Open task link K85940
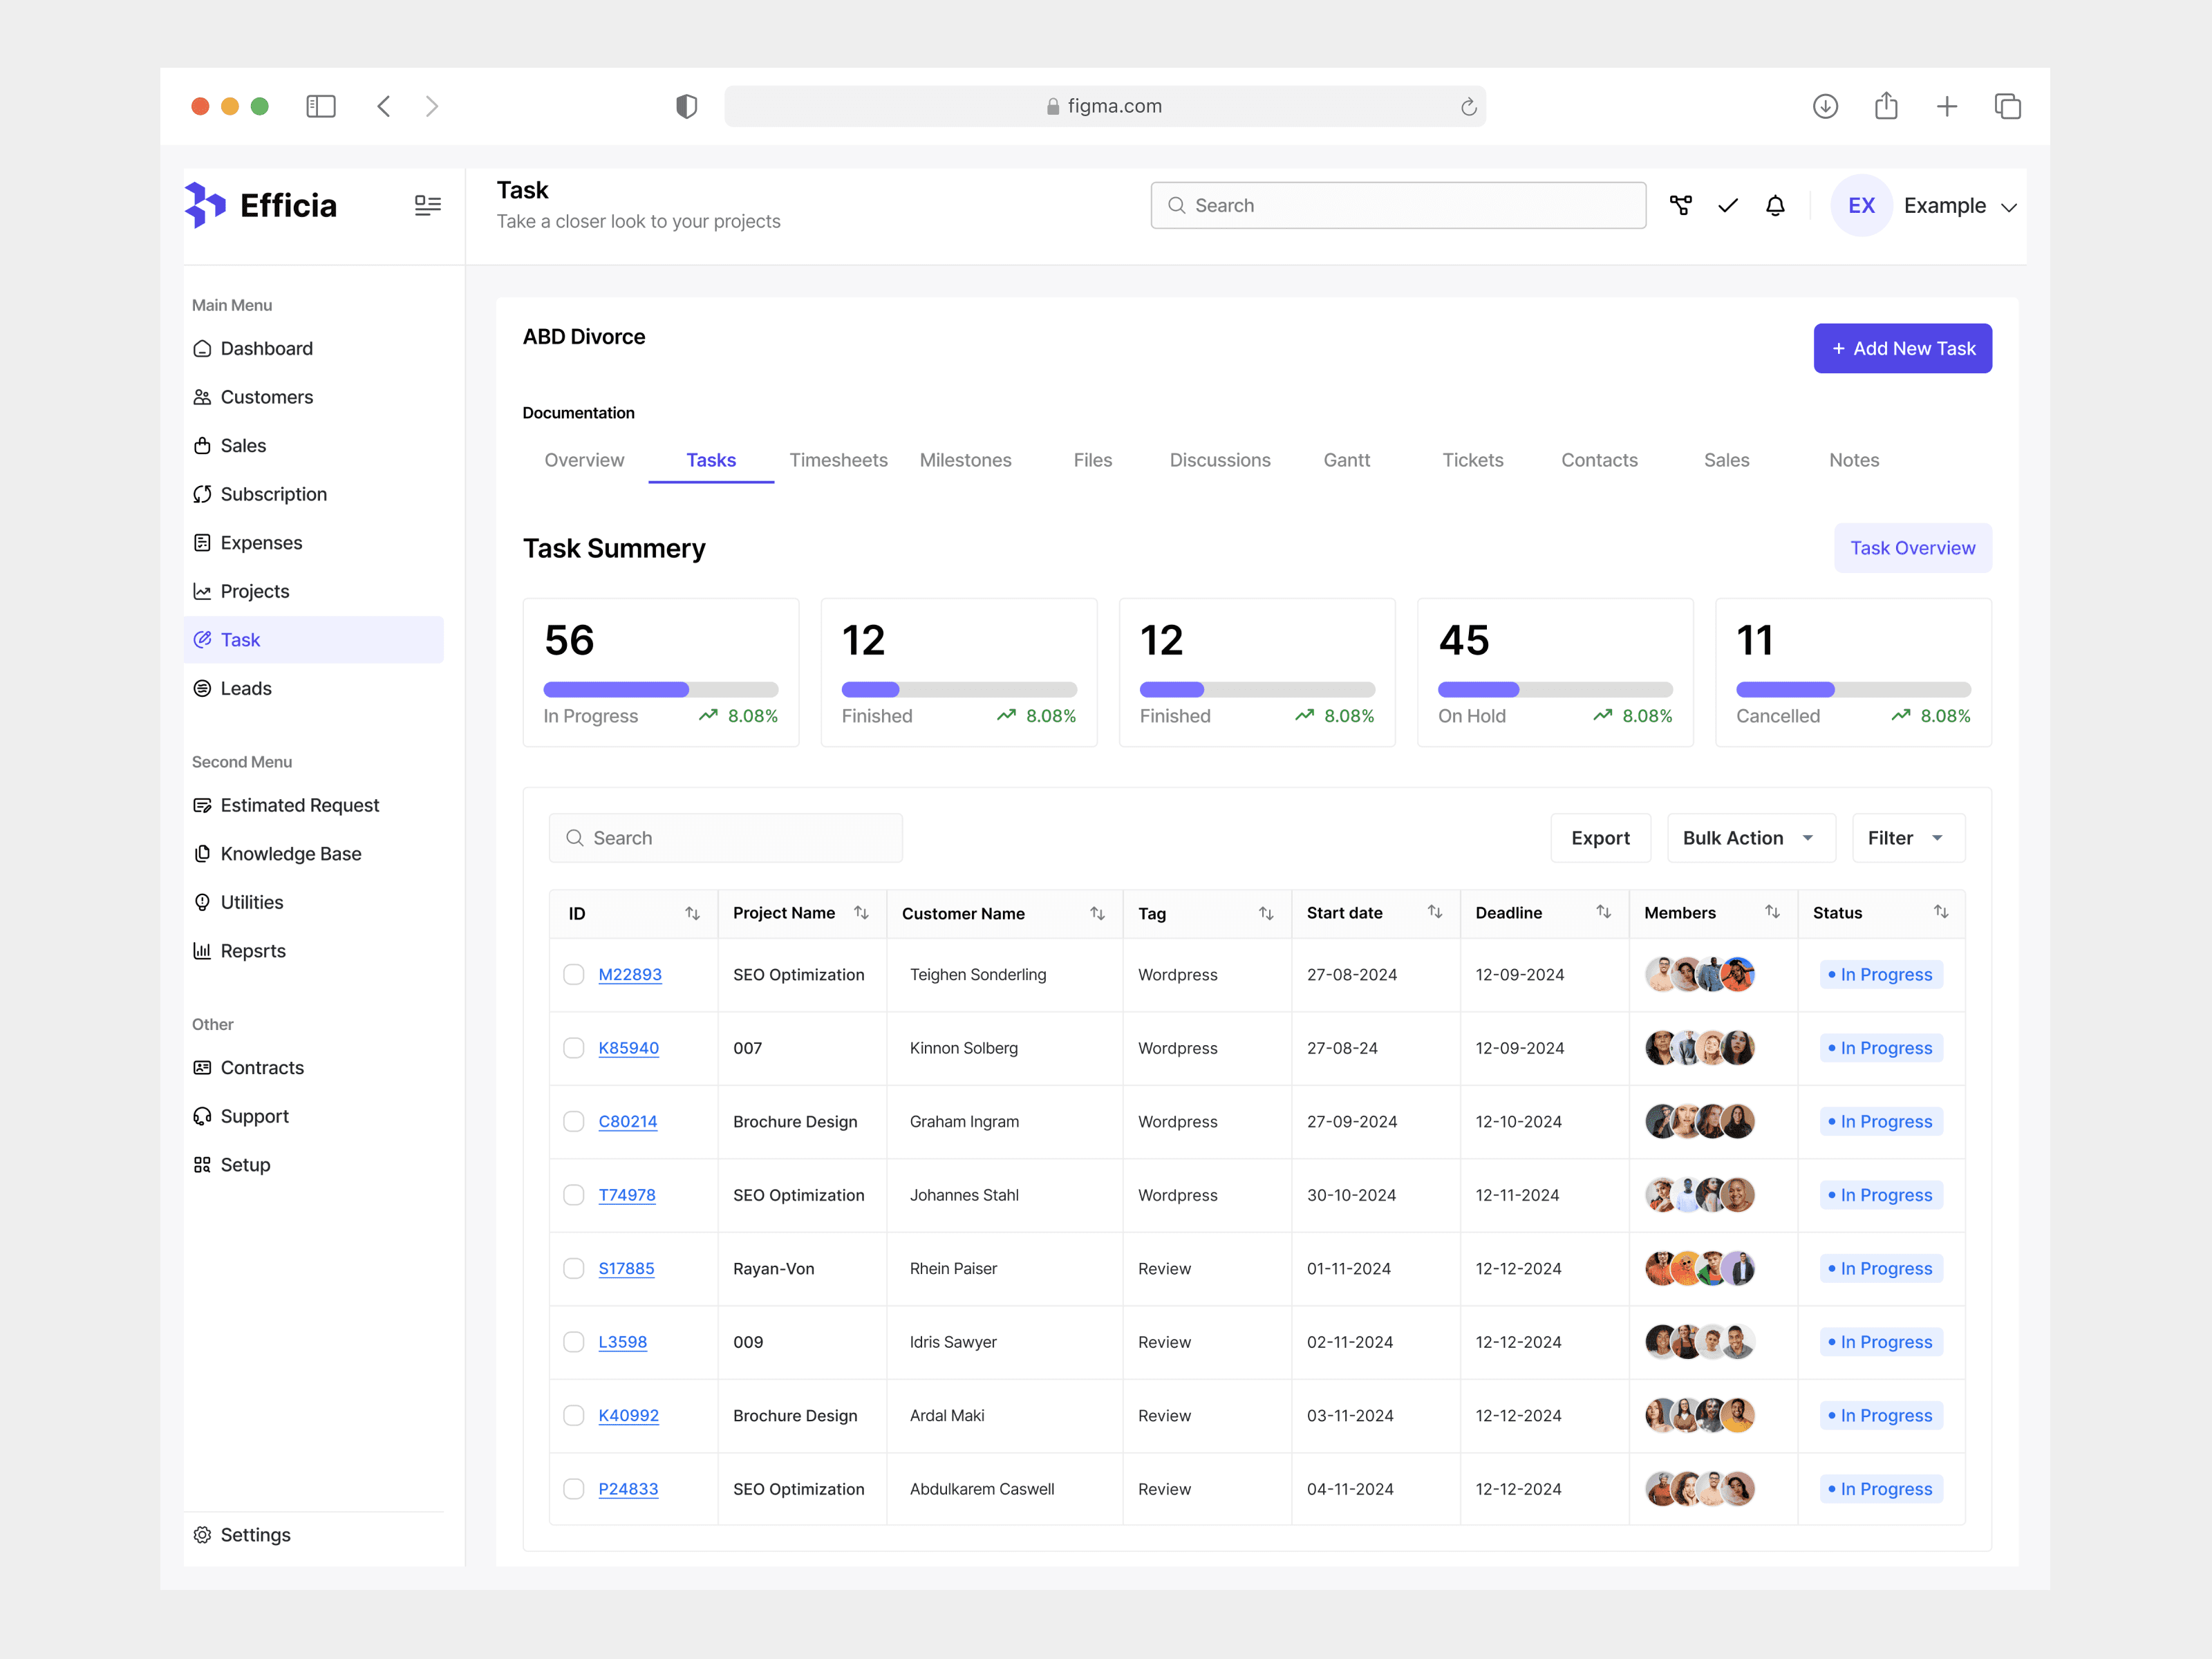 pos(628,1048)
